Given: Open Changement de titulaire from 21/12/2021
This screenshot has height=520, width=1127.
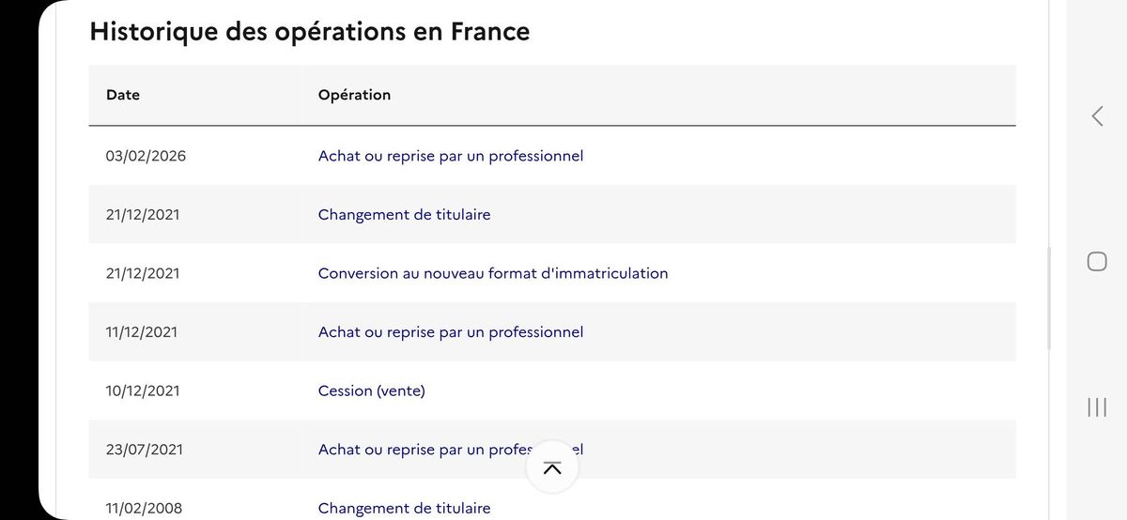Looking at the screenshot, I should [404, 215].
